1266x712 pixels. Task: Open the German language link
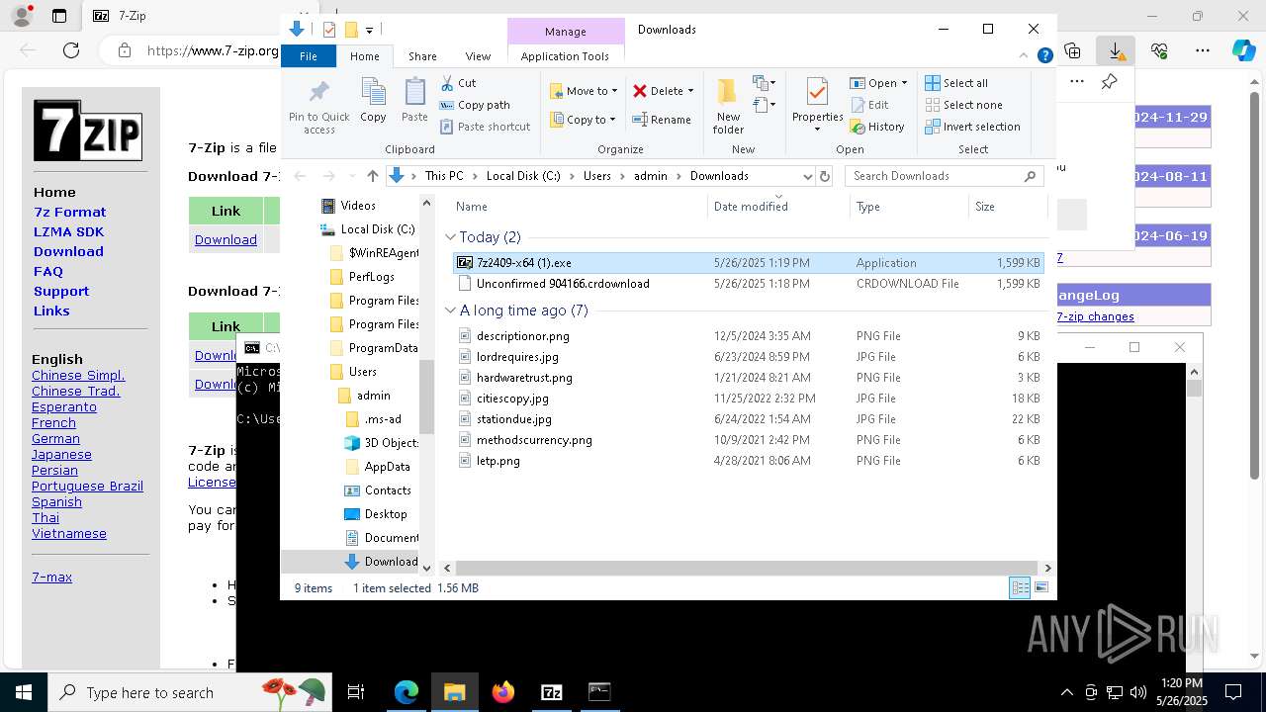point(55,438)
